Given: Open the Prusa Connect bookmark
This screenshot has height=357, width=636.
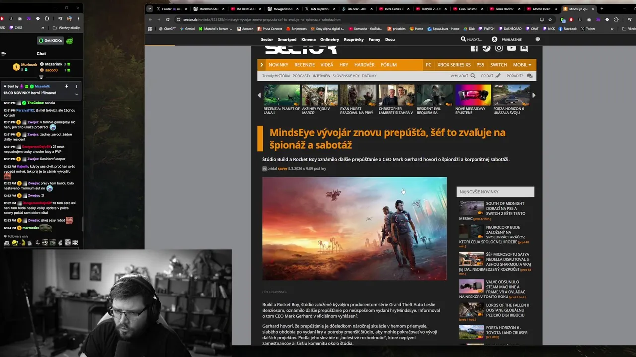Looking at the screenshot, I should pyautogui.click(x=269, y=29).
